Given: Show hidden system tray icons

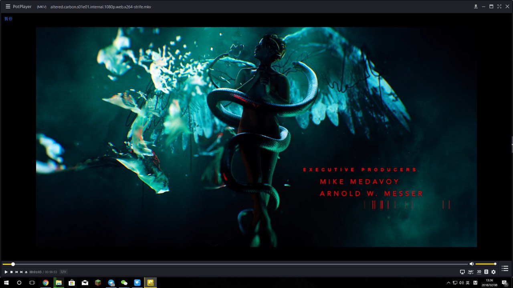Looking at the screenshot, I should point(448,283).
